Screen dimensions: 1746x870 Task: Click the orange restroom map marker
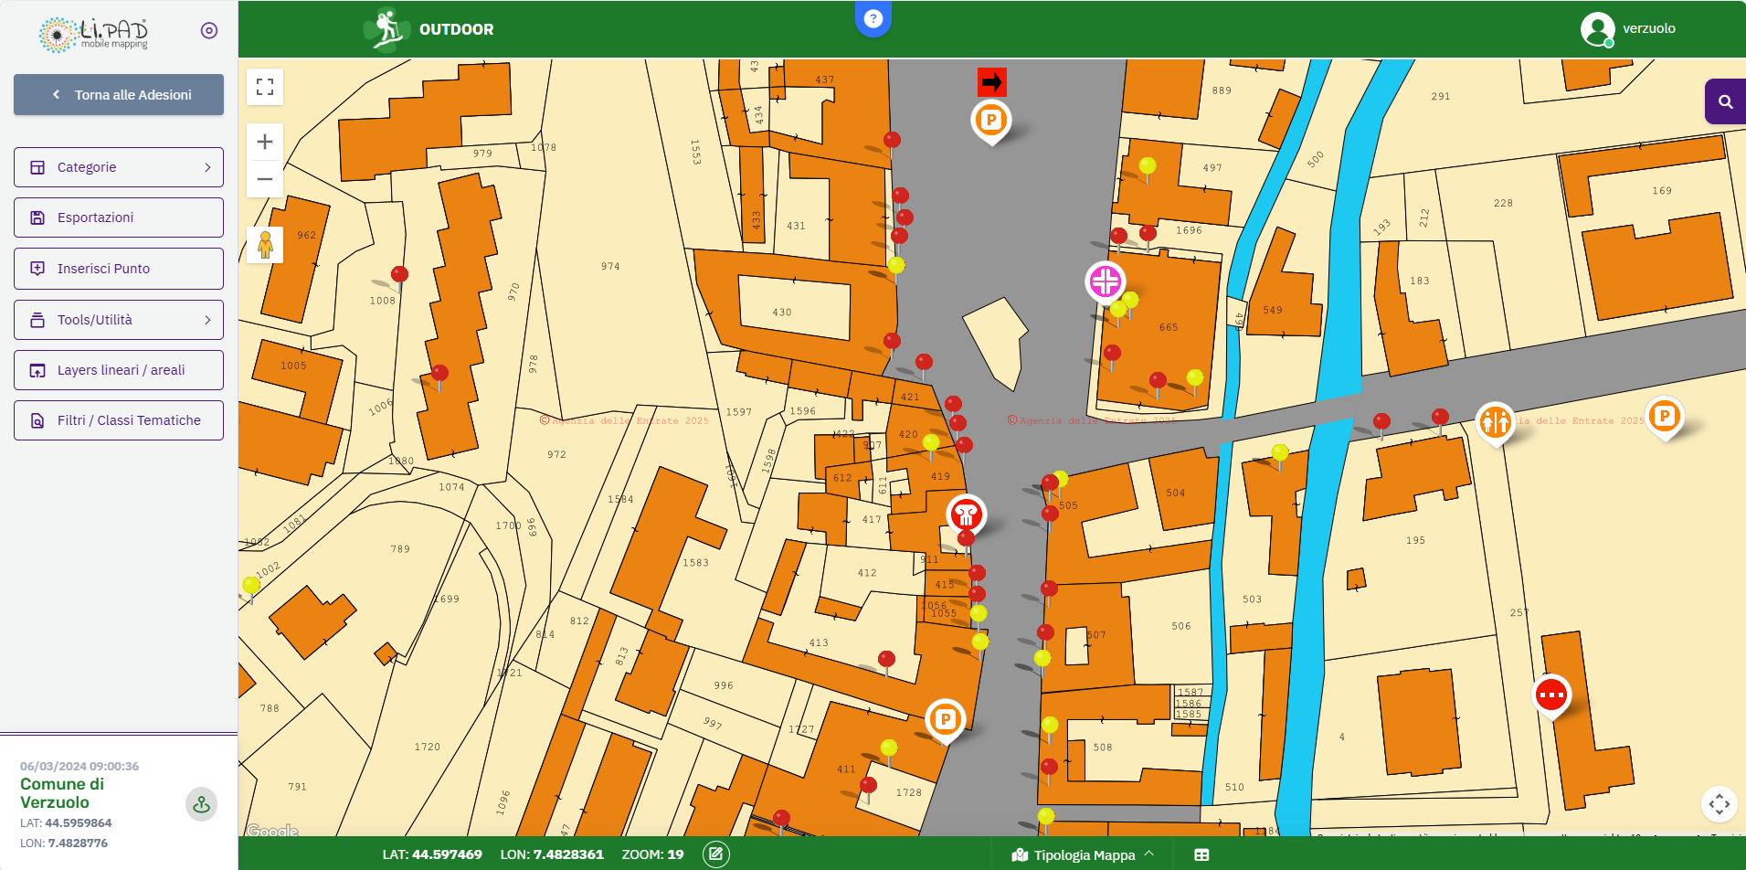click(x=1495, y=422)
